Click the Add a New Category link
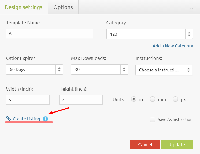This screenshot has width=200, height=154. click(173, 46)
